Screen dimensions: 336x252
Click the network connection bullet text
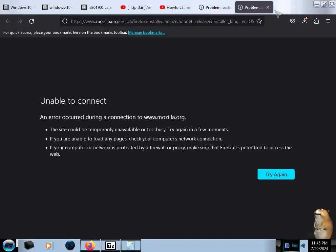[x=136, y=139]
